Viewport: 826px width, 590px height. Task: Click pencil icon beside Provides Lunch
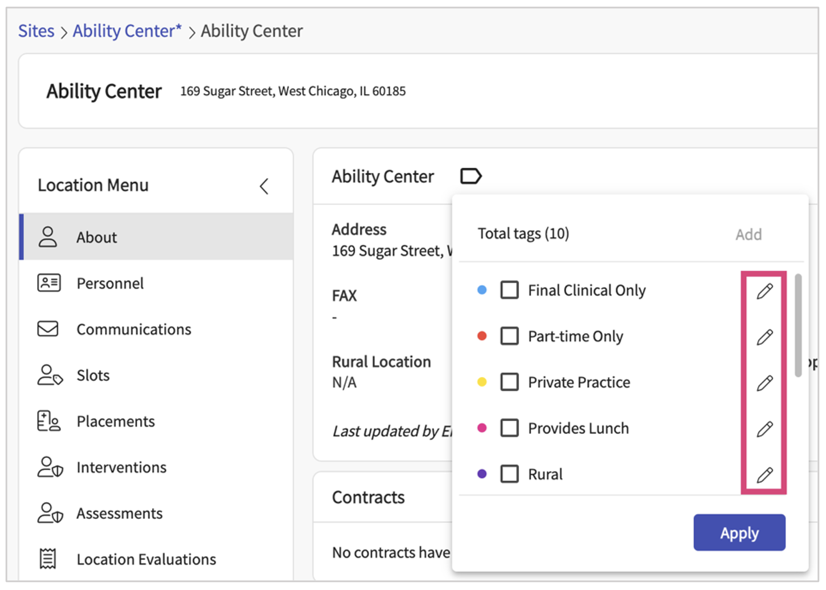(764, 429)
